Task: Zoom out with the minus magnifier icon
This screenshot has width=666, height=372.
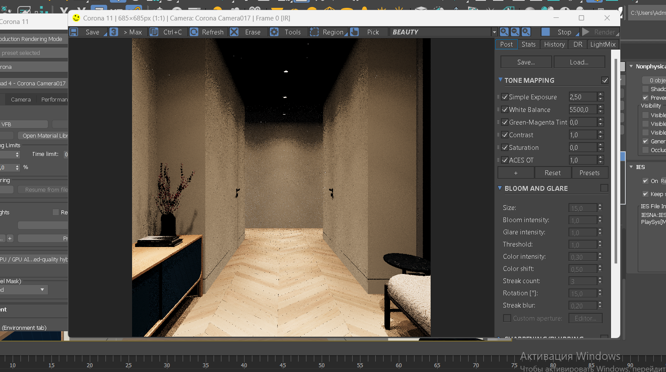Action: tap(515, 32)
